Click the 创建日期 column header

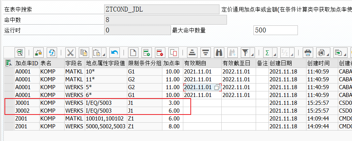287,63
